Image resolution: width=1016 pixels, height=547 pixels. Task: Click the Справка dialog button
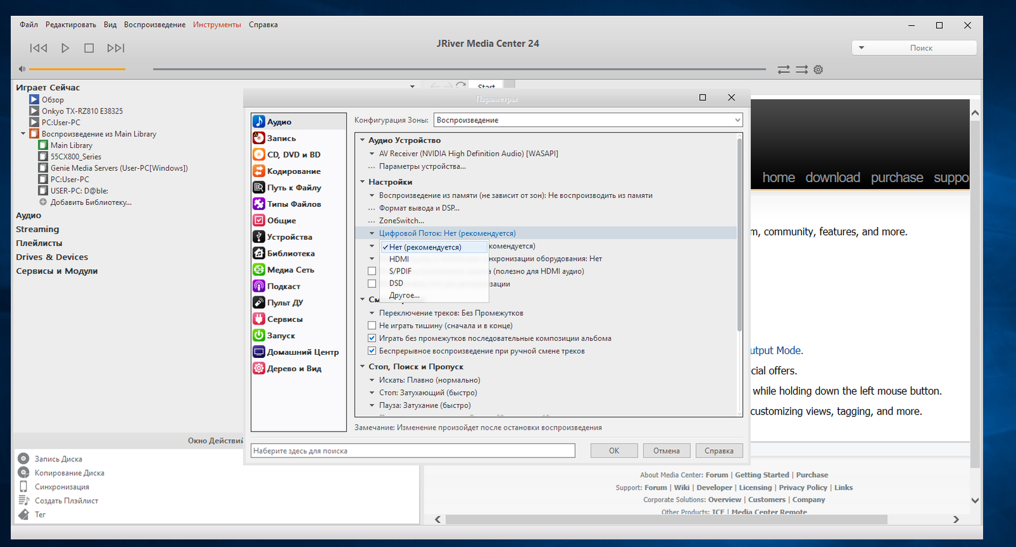pyautogui.click(x=719, y=451)
